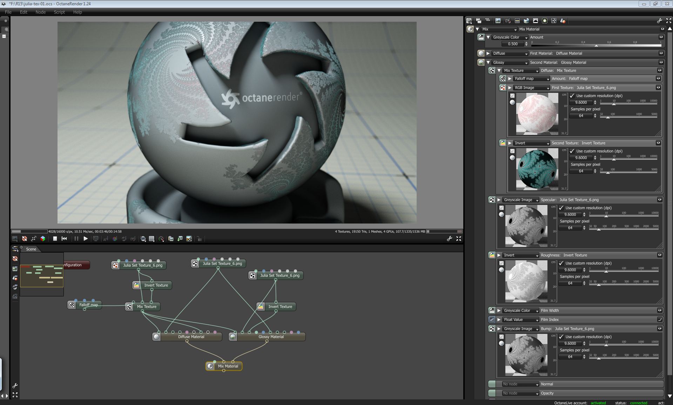Screen dimensions: 673x405
Task: Uncheck custom resolution for Bump preview
Action: pos(561,337)
